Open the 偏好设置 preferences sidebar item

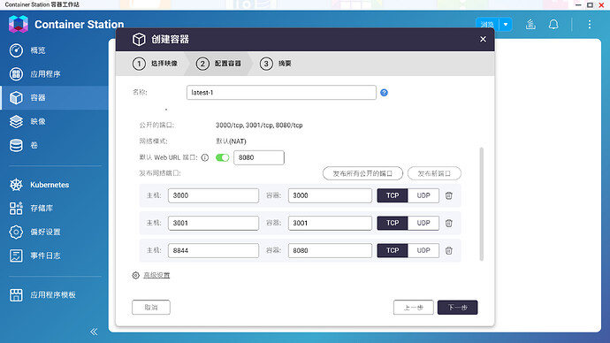[x=55, y=232]
